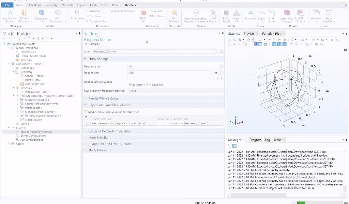The image size is (349, 204).
Task: Click Zoom Out in Graphics toolbar
Action: coord(234,40)
